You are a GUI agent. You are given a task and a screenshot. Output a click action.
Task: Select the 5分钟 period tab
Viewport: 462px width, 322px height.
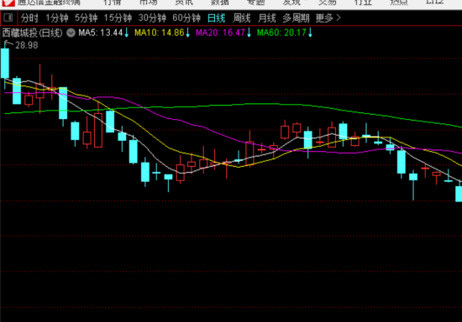pos(86,18)
